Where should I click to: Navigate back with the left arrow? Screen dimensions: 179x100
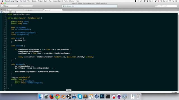[1, 10]
